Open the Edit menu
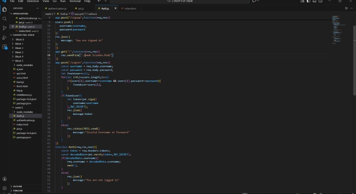 21,1
